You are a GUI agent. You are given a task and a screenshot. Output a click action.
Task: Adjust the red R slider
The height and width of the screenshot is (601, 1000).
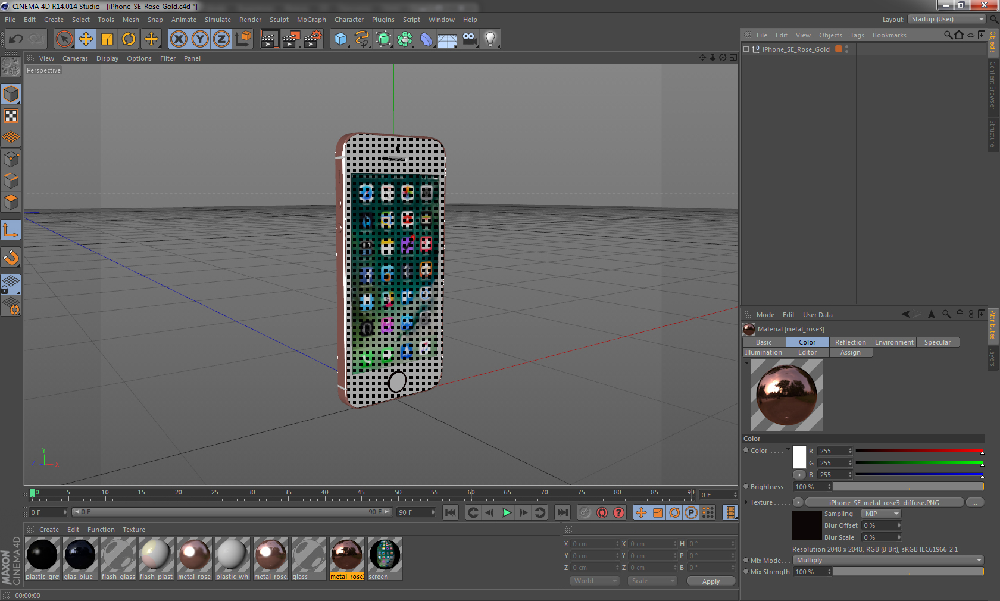click(919, 451)
